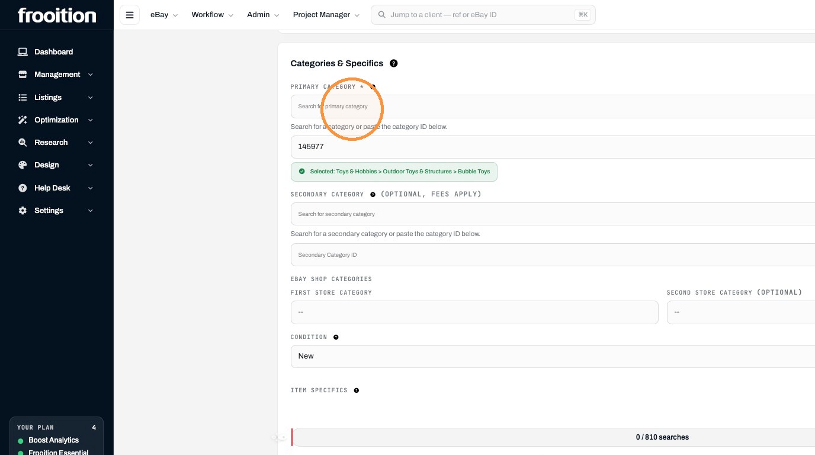815x455 pixels.
Task: Open the First Store Category dropdown
Action: 474,312
